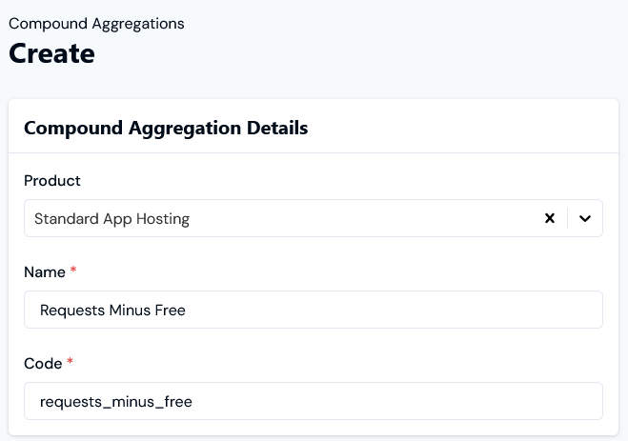This screenshot has width=628, height=441.
Task: Click the red required asterisk beside Code
Action: pos(71,361)
